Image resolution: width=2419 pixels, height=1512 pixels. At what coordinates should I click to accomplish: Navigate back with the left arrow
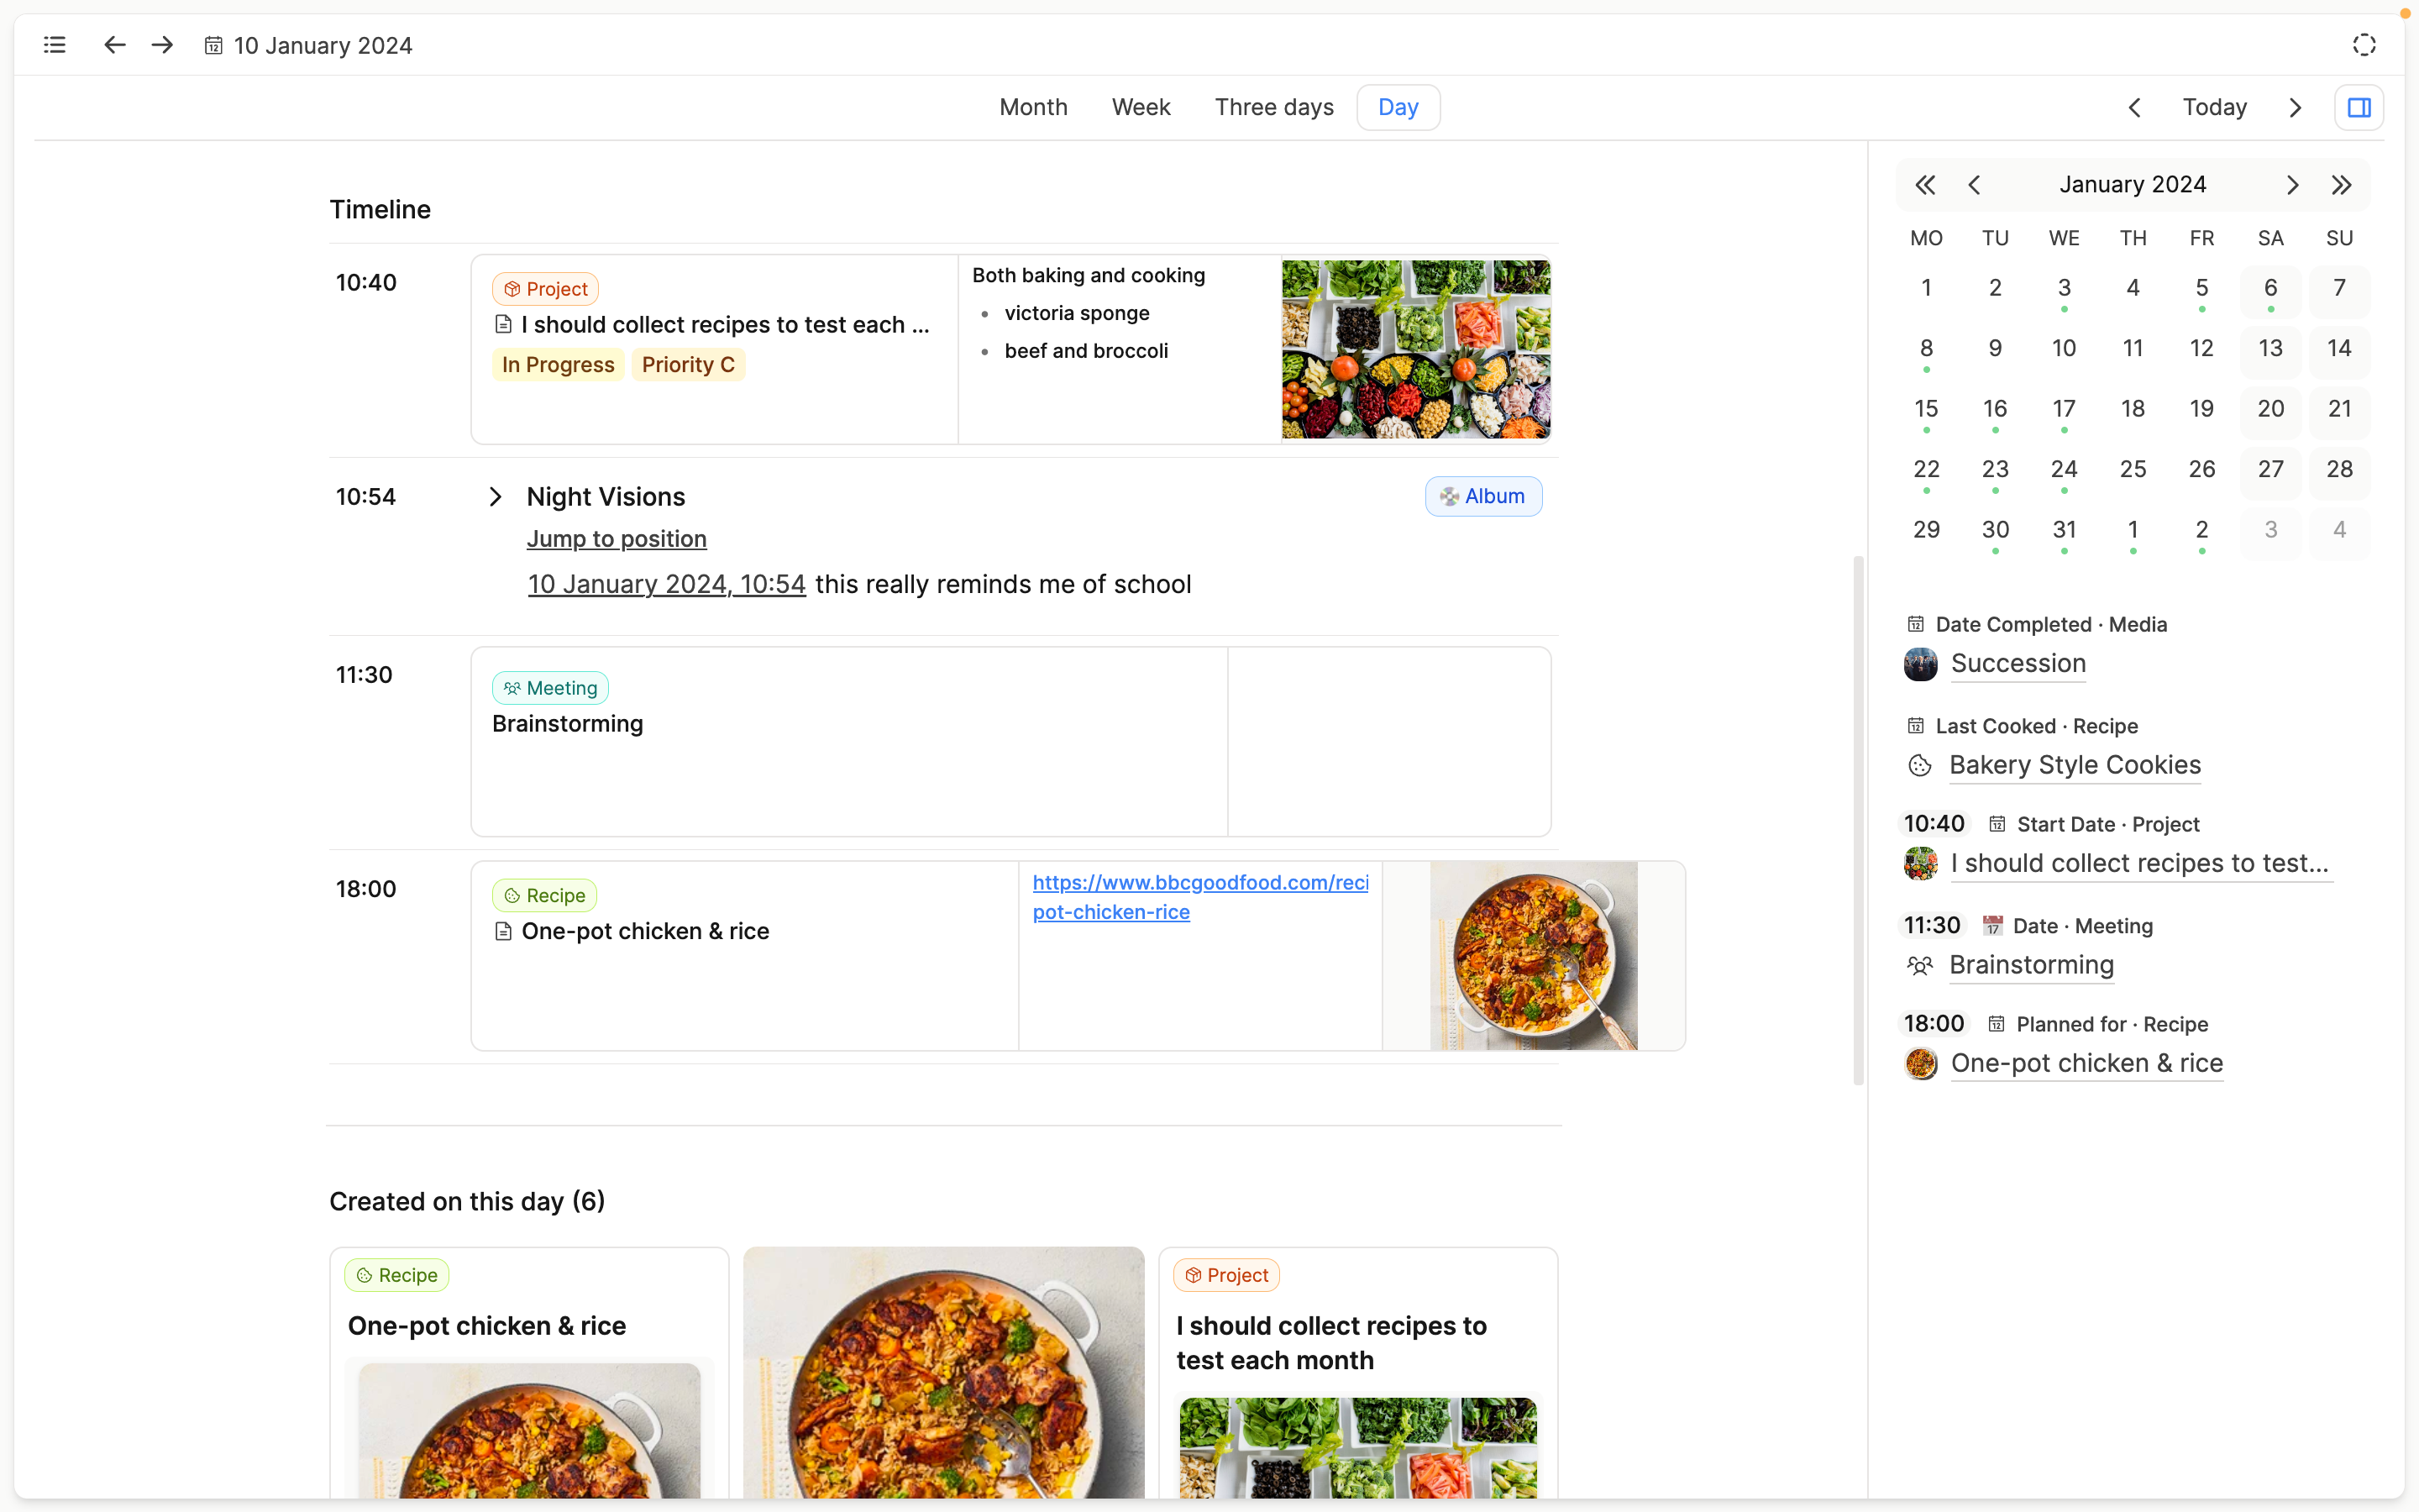pyautogui.click(x=115, y=45)
